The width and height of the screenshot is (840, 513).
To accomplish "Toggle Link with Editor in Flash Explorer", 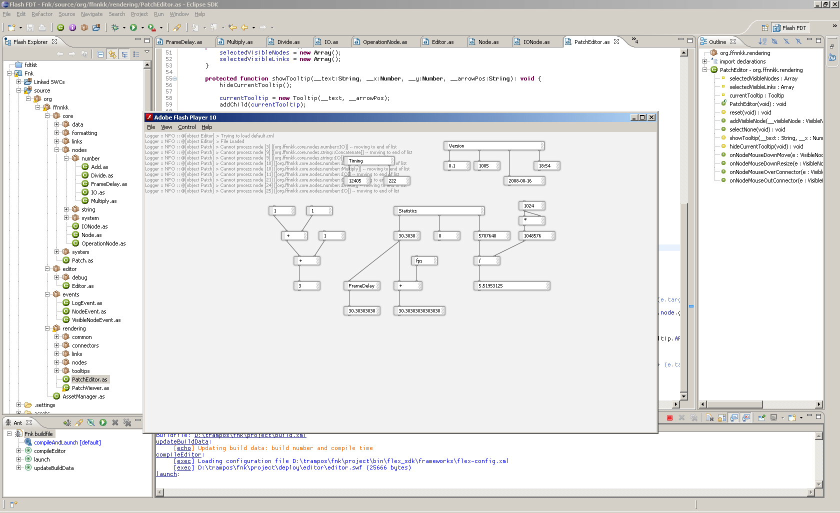I will point(112,54).
